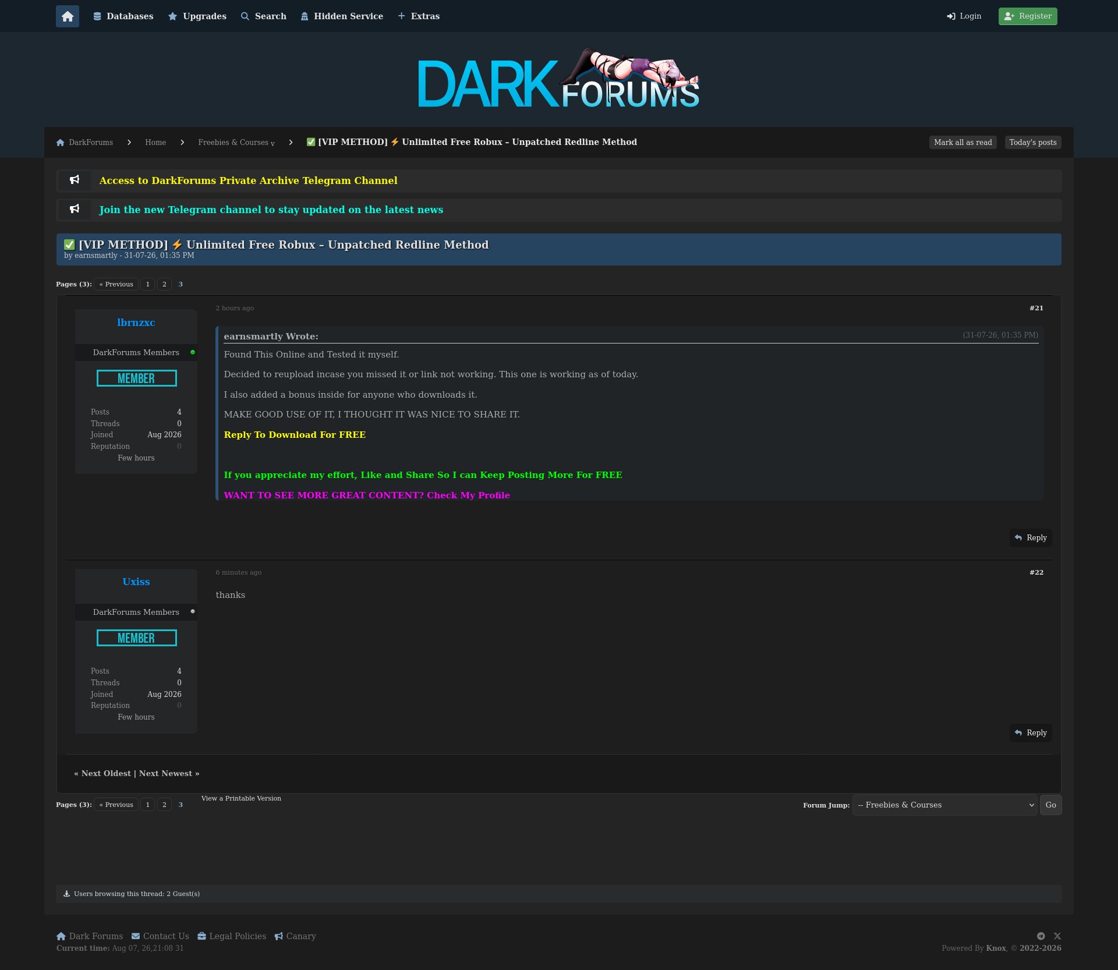Click the MEMBER badge under lbrnzxc
This screenshot has height=970, width=1118.
click(136, 378)
